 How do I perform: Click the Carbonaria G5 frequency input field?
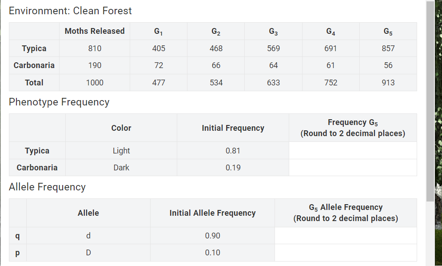coord(353,167)
